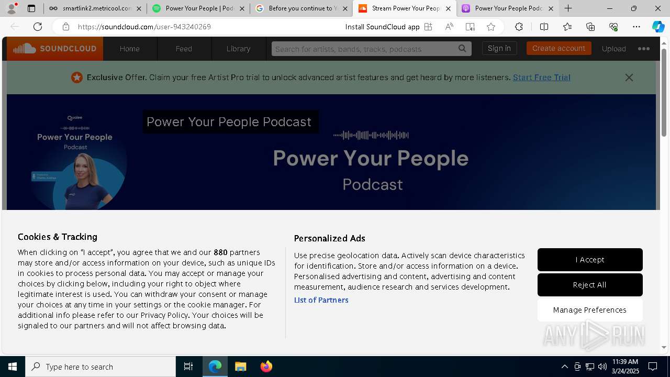Close the smartlink2.metricool tab

click(x=138, y=8)
